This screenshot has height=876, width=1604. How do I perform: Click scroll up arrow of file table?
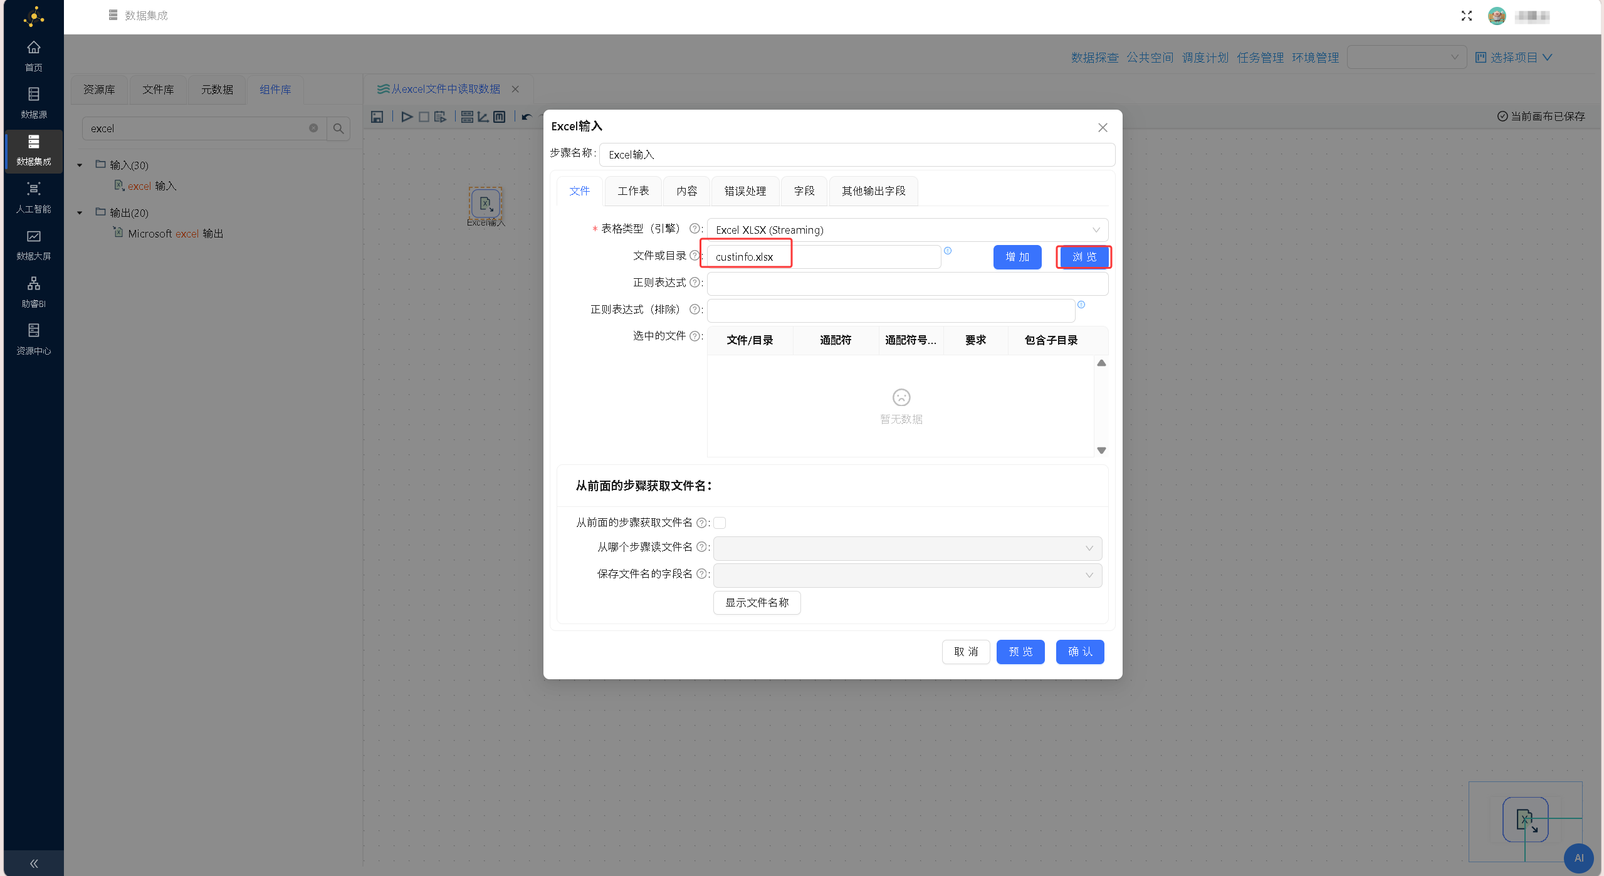click(1101, 363)
